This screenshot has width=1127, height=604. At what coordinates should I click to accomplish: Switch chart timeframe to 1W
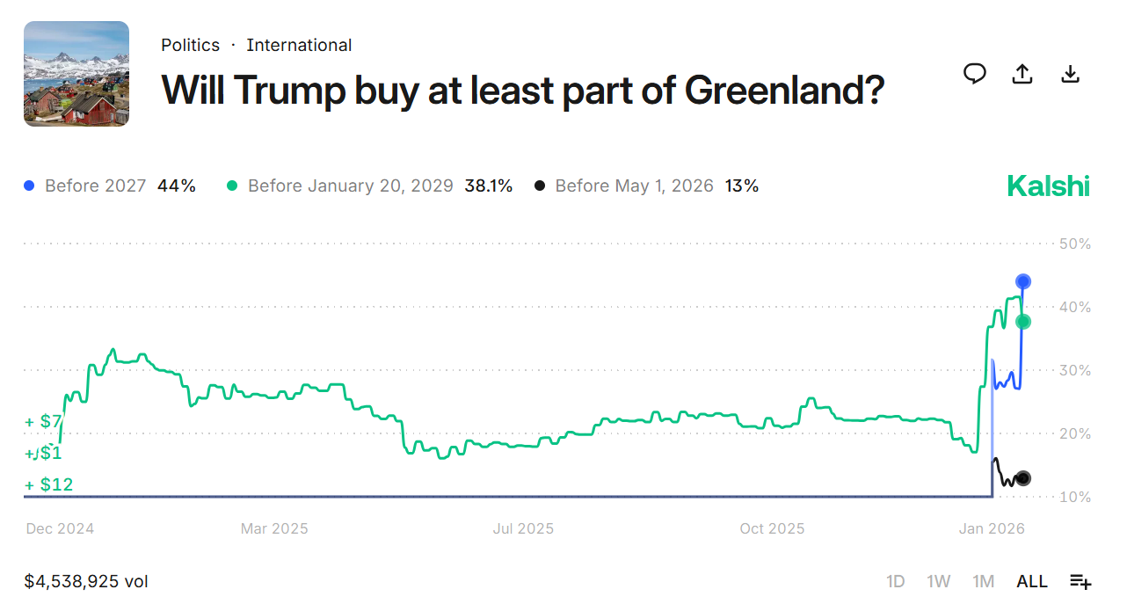pos(939,581)
